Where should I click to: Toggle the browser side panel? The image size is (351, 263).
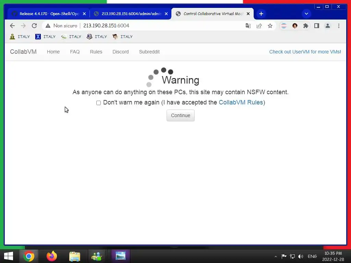(317, 26)
